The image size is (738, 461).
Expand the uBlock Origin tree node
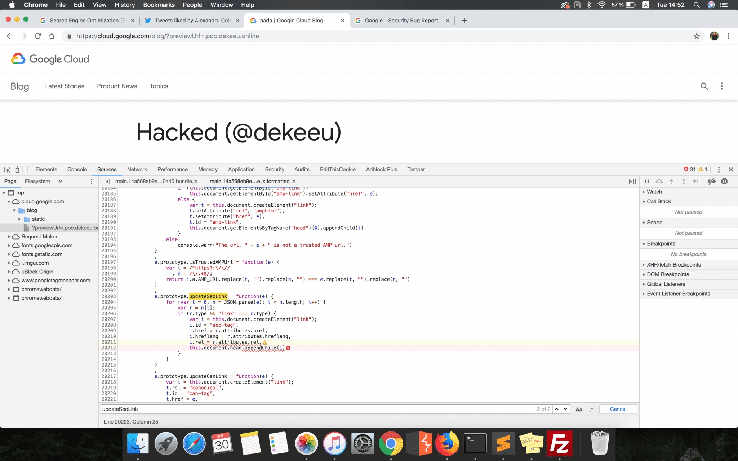(9, 272)
